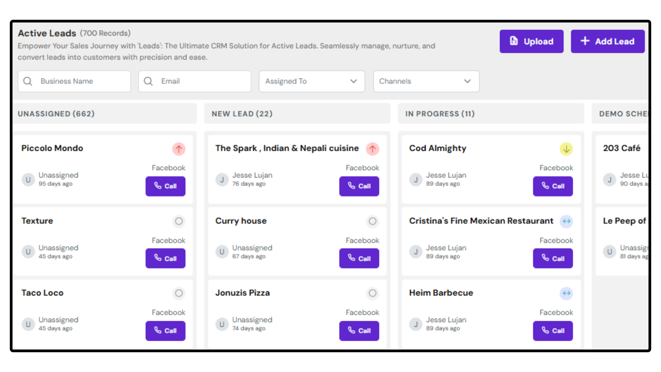
Task: Click the search icon in Email field
Action: [148, 81]
